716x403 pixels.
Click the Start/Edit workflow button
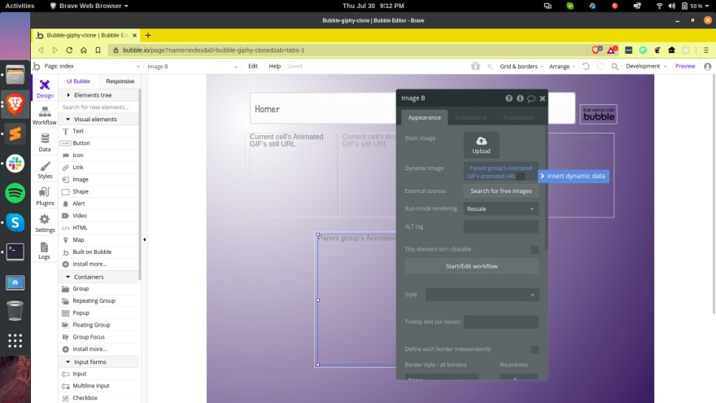472,266
